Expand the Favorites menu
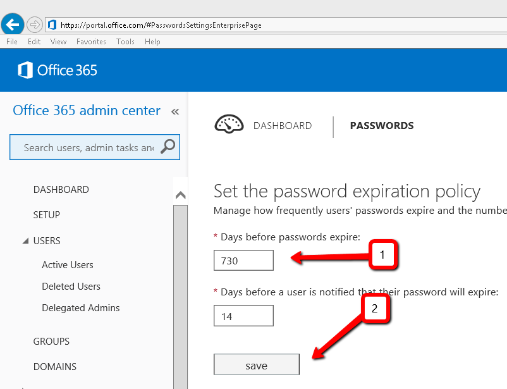The width and height of the screenshot is (507, 389). 91,41
